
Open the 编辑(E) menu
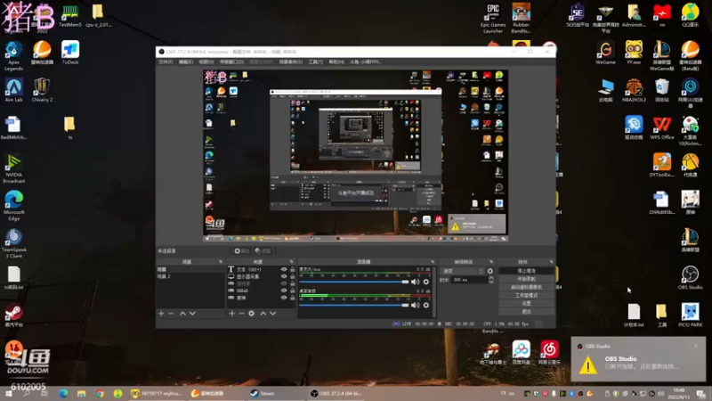(x=186, y=61)
